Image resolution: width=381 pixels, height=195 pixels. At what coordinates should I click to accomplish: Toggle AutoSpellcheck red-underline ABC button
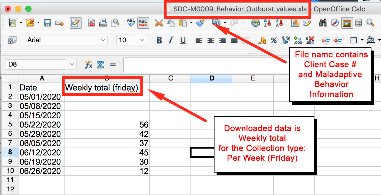[x=143, y=23]
